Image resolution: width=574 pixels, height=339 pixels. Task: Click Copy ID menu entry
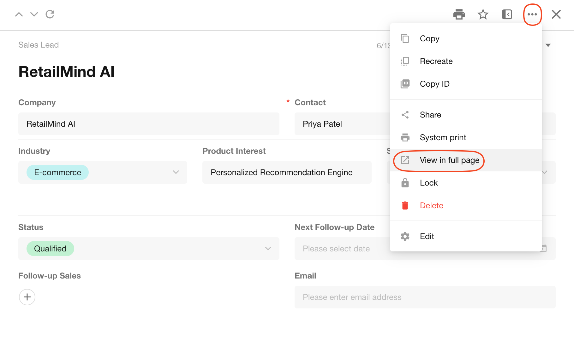coord(434,84)
